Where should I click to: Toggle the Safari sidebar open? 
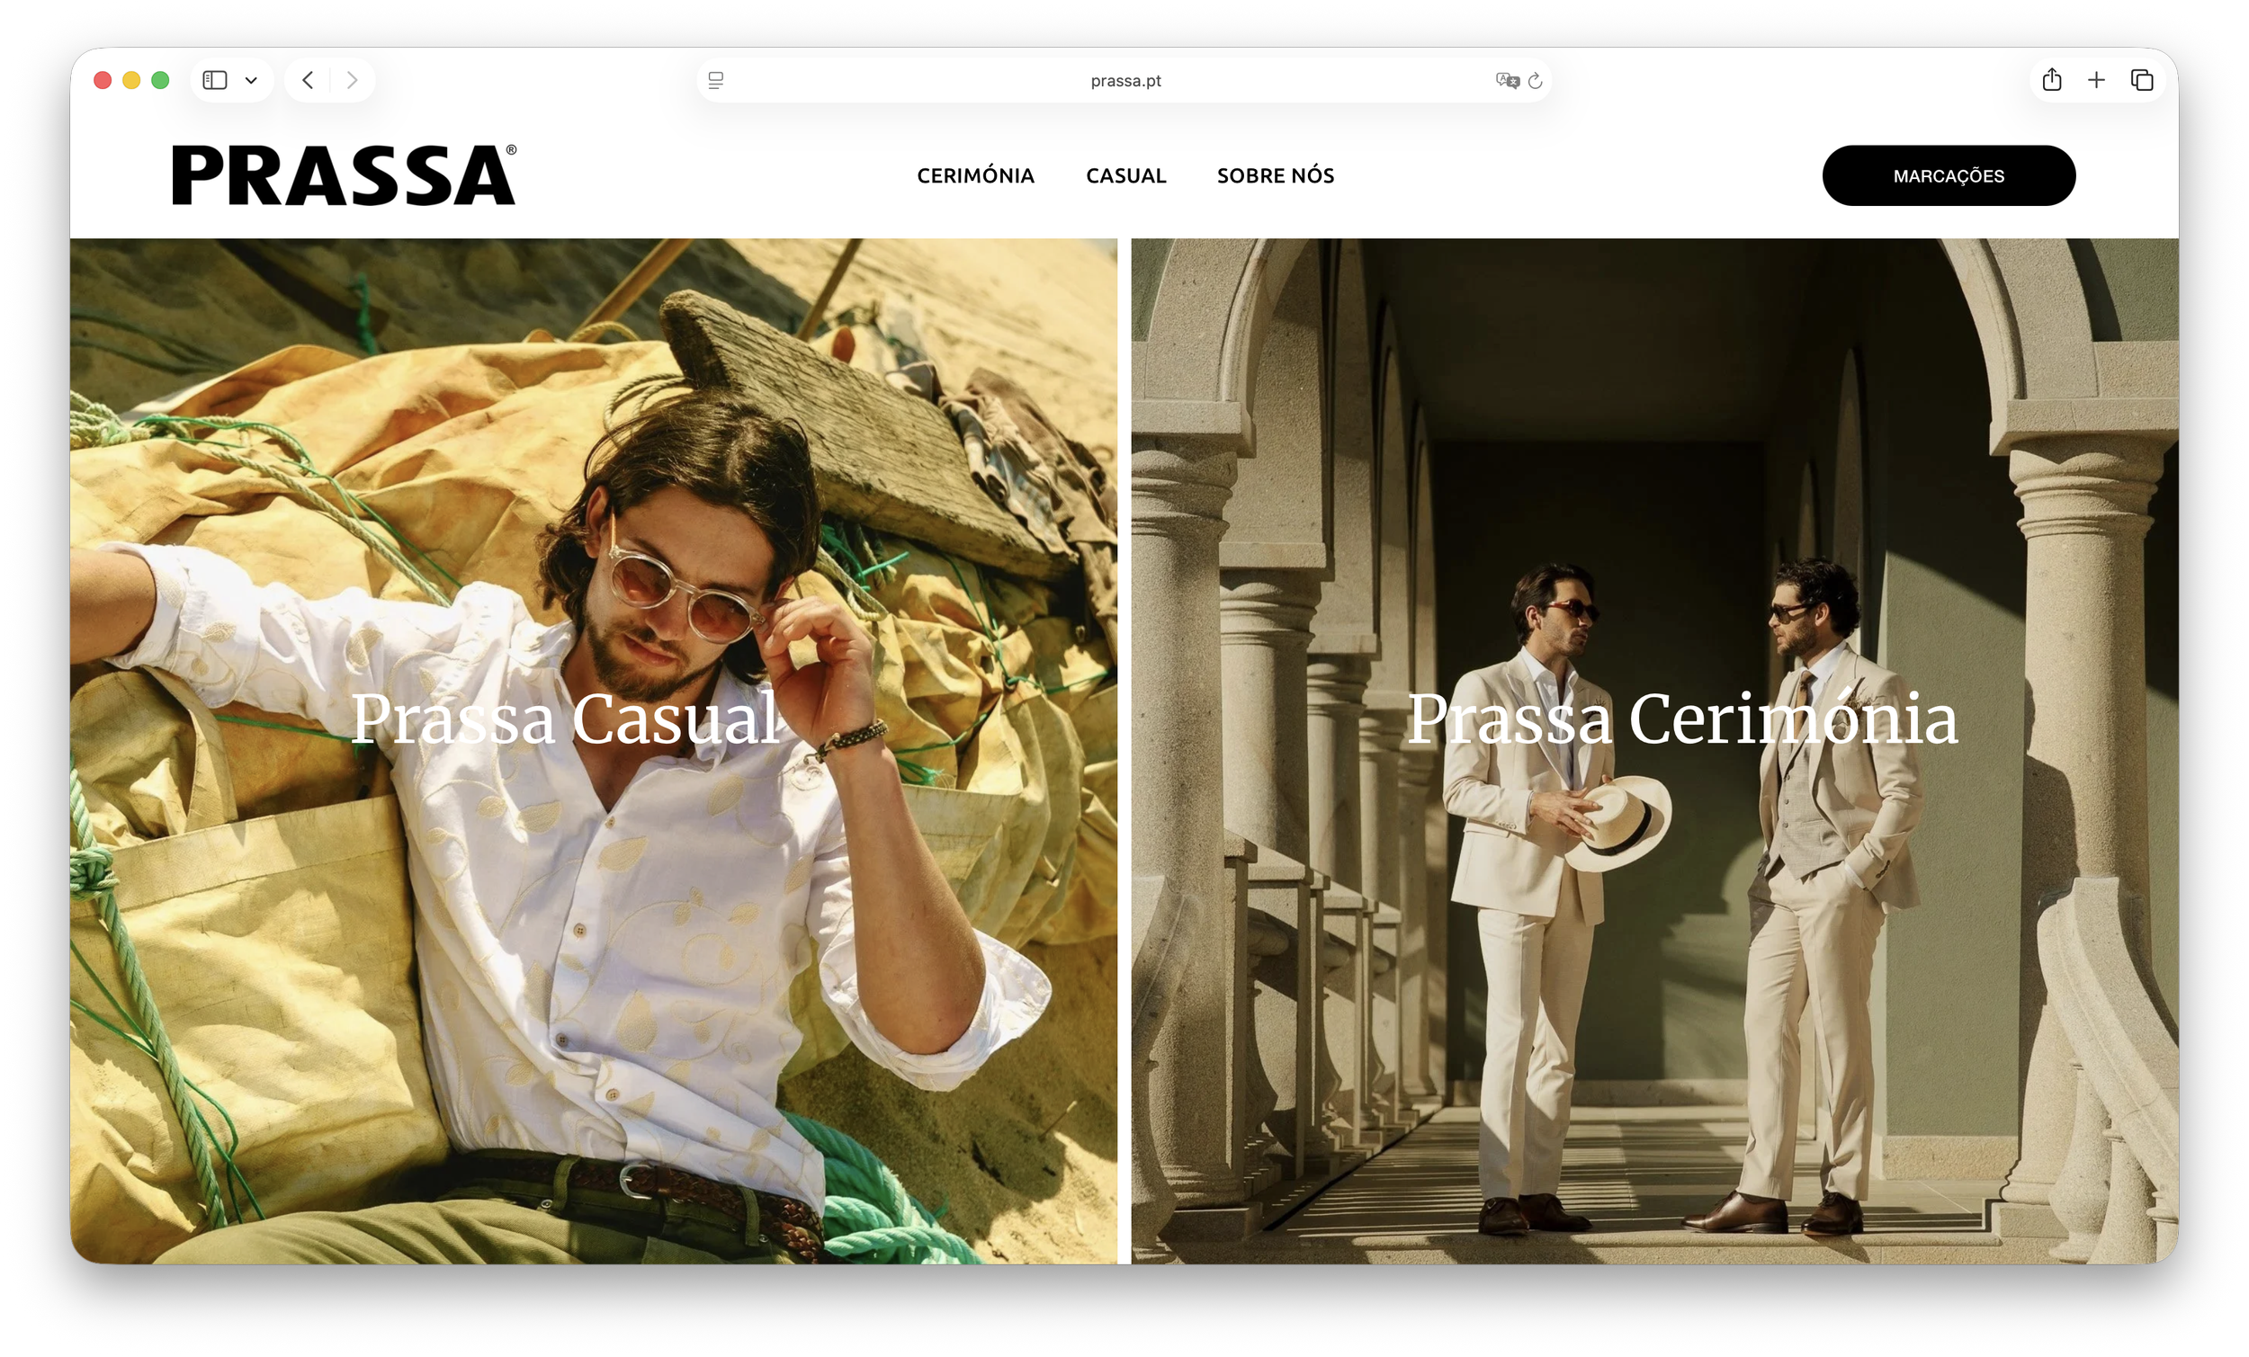(x=215, y=80)
